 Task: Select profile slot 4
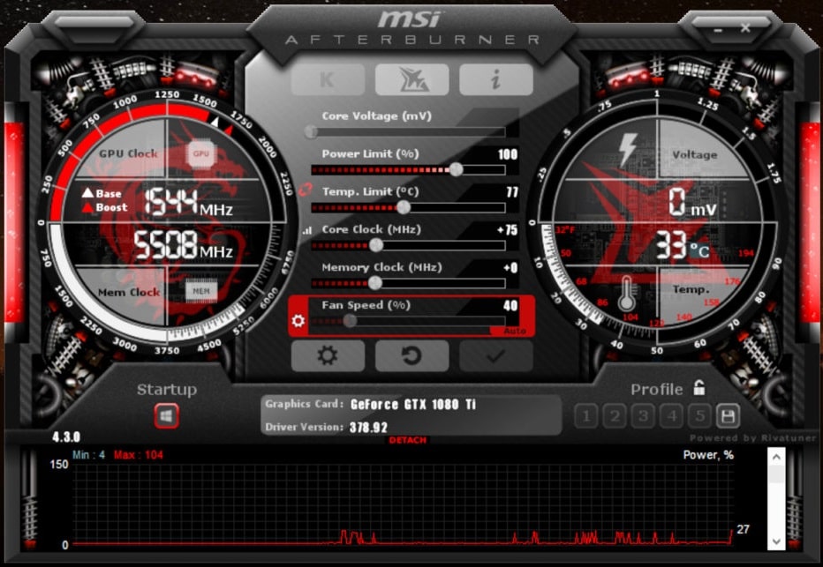pos(671,416)
